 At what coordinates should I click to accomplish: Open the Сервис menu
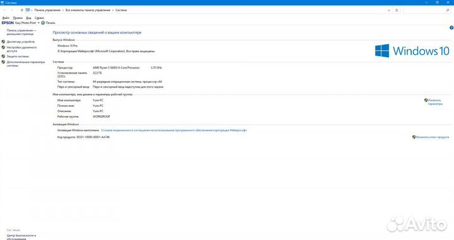[x=39, y=18]
